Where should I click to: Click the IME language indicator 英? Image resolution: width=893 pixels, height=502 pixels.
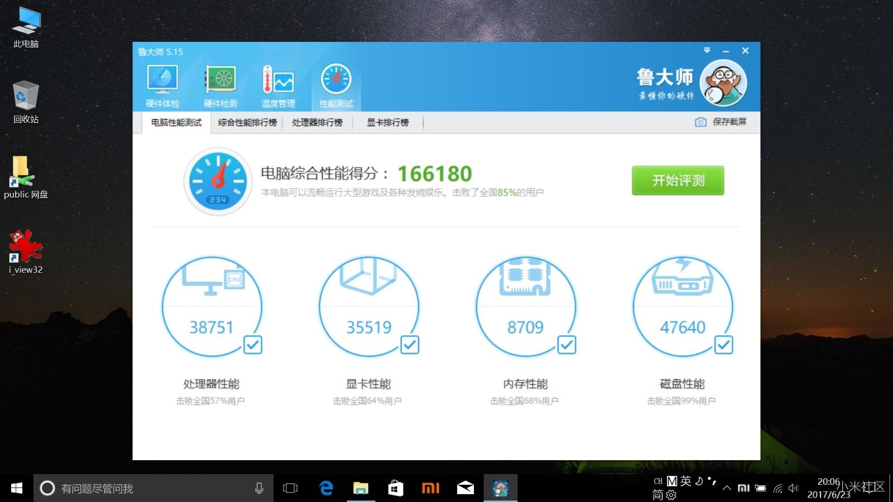[x=686, y=481]
